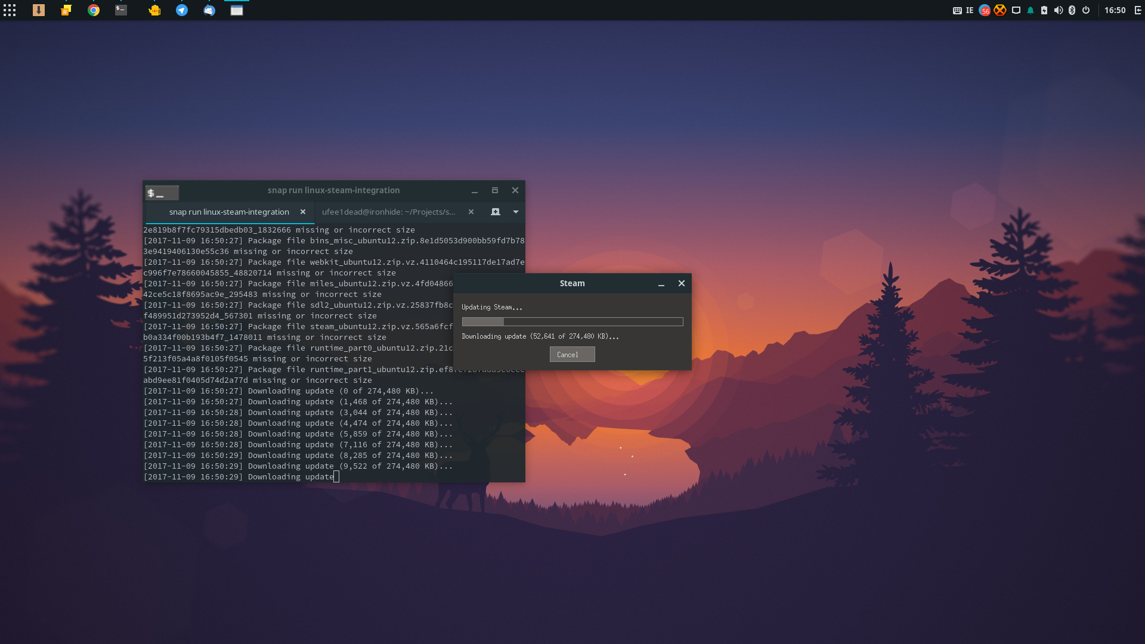Click the orange hexagon X tray icon
Screen dimensions: 1145x644
1000,10
